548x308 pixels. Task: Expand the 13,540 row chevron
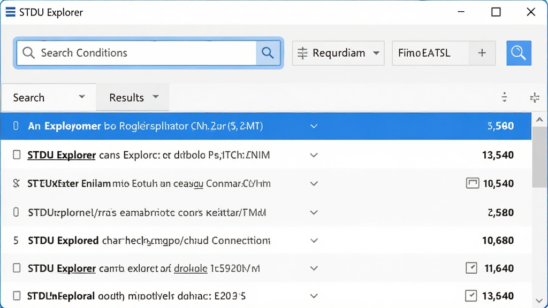(x=314, y=155)
